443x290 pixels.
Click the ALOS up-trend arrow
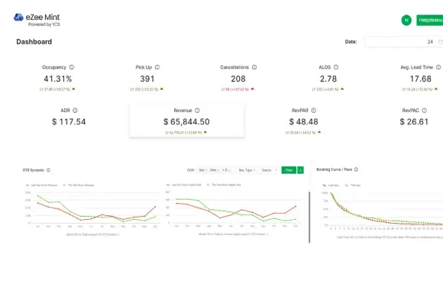(342, 89)
